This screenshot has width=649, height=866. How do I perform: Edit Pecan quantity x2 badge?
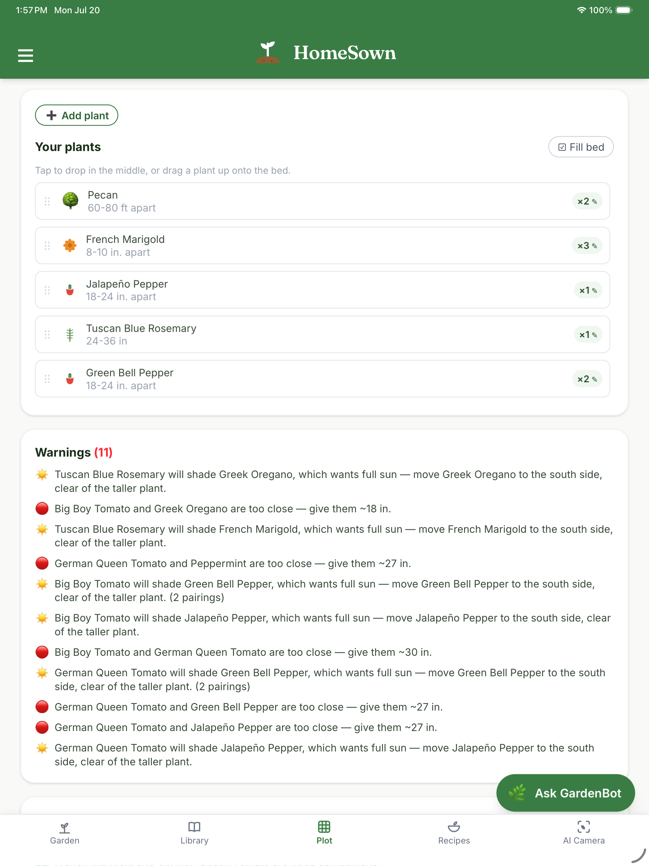(x=587, y=201)
